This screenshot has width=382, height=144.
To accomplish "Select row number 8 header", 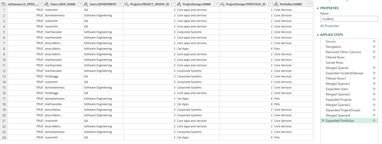I will click(4, 49).
